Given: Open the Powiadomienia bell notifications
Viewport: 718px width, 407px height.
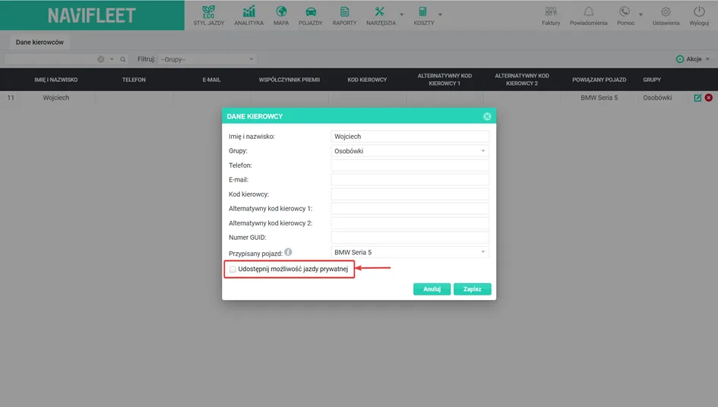Looking at the screenshot, I should tap(588, 15).
